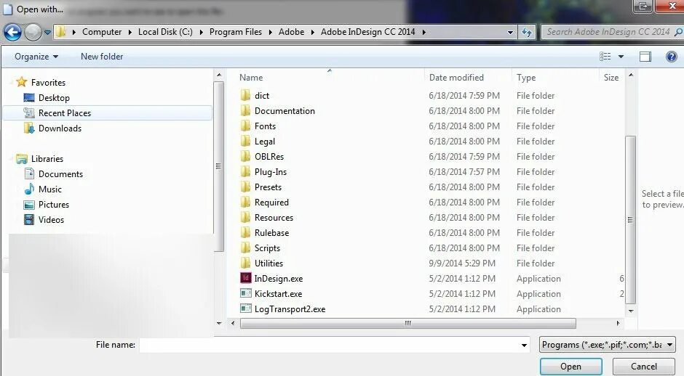This screenshot has width=684, height=376.
Task: Click the LogTransport2.exe file name
Action: [x=290, y=309]
